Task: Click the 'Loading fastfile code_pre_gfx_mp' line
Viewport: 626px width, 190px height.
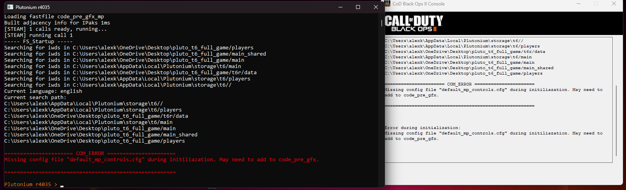Action: pos(54,17)
